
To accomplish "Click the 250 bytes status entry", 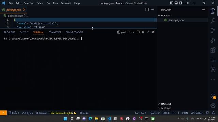I will 27,113.
